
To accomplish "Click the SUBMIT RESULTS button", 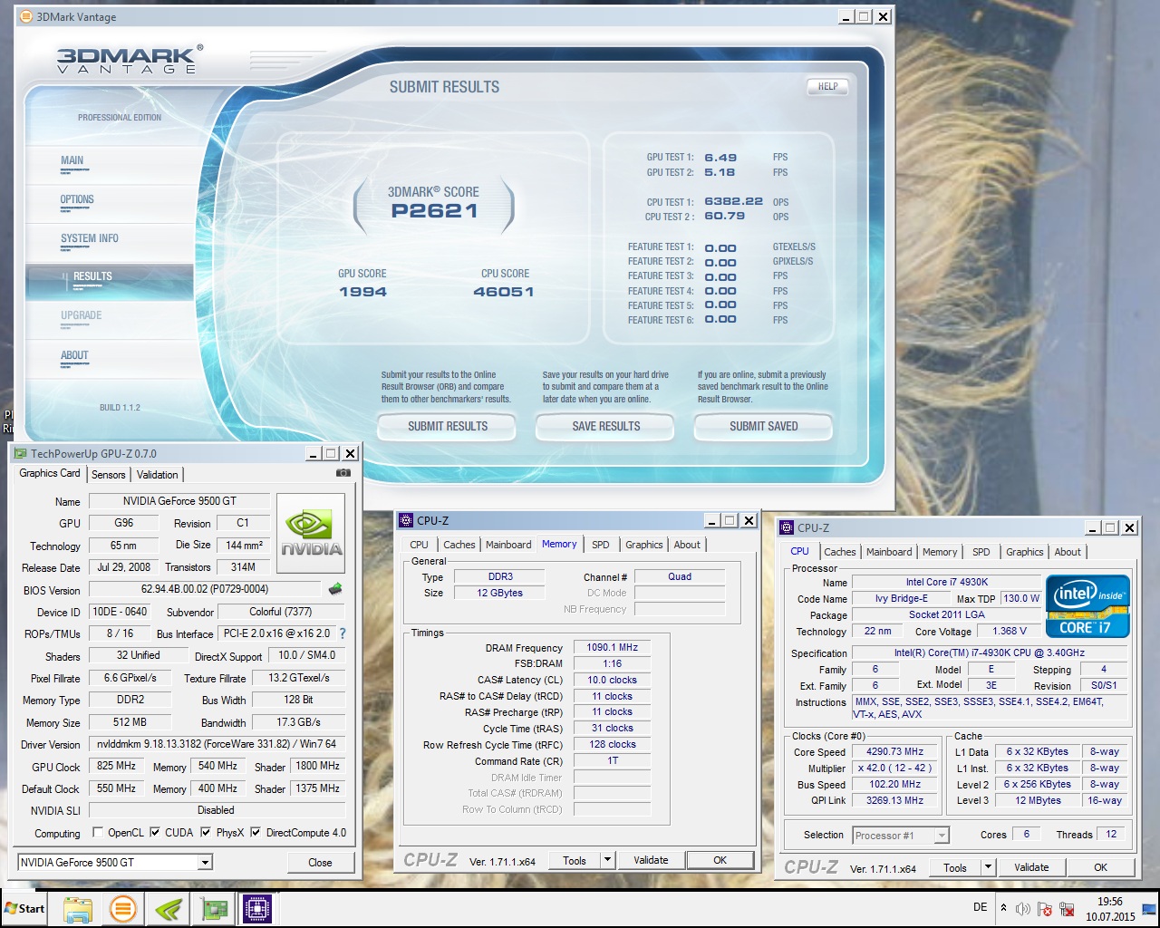I will click(448, 426).
